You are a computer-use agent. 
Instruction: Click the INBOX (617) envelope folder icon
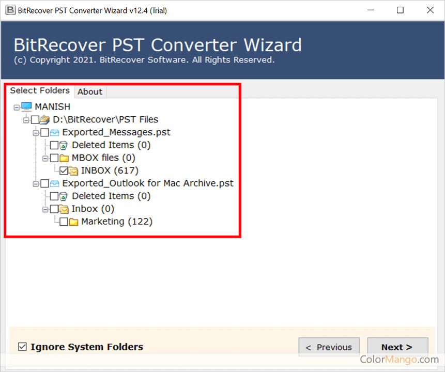click(x=73, y=171)
